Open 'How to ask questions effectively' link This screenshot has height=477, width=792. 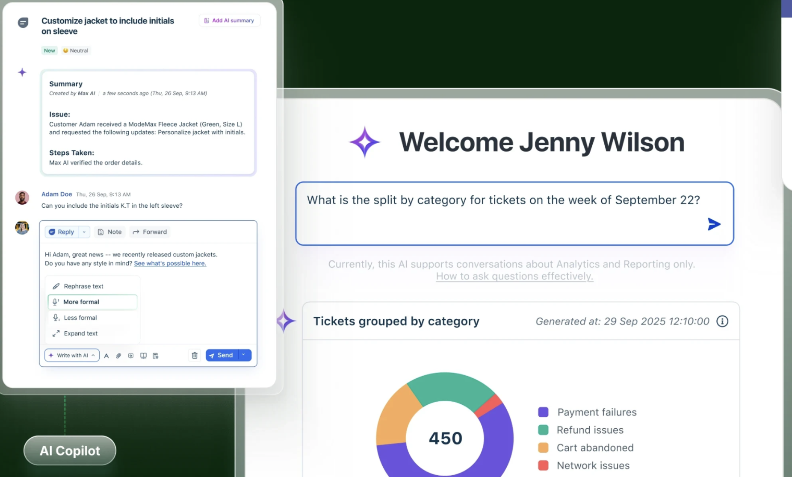point(514,277)
